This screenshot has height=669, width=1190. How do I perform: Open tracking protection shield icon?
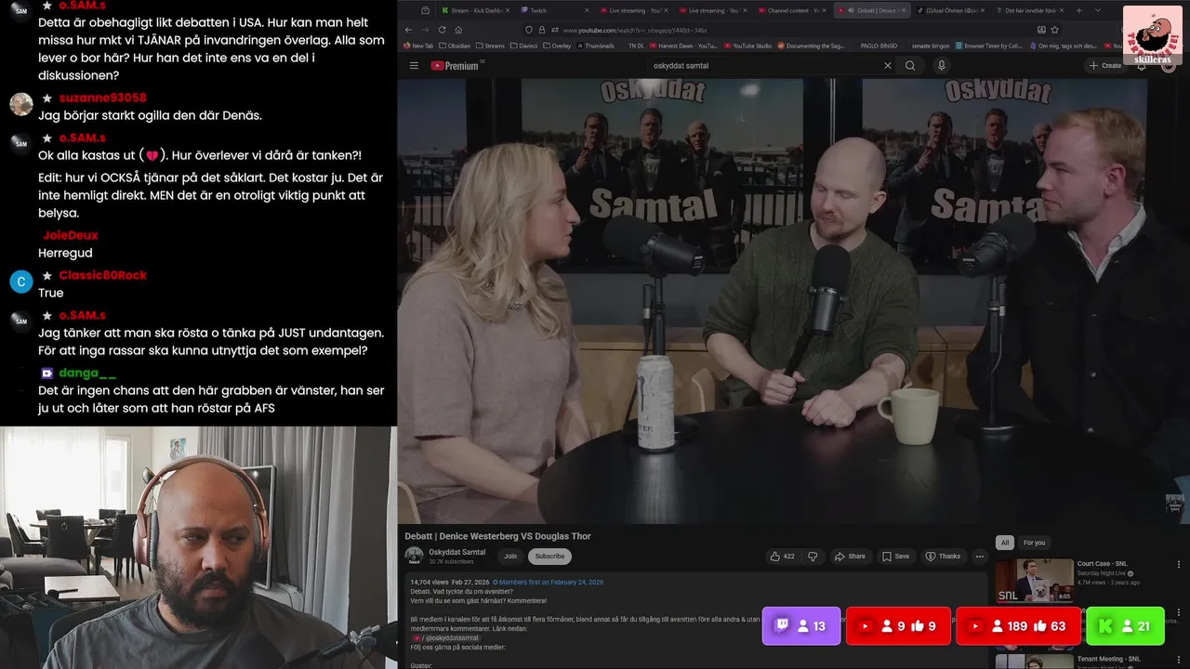[x=529, y=30]
